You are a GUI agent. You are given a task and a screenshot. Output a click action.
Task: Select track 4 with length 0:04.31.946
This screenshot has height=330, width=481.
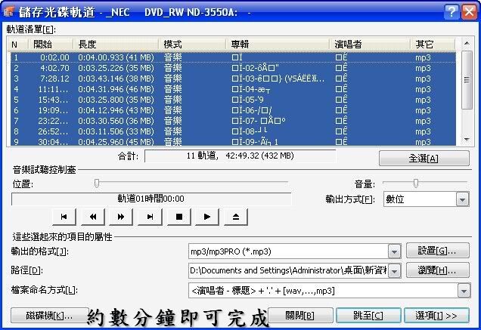pos(233,89)
